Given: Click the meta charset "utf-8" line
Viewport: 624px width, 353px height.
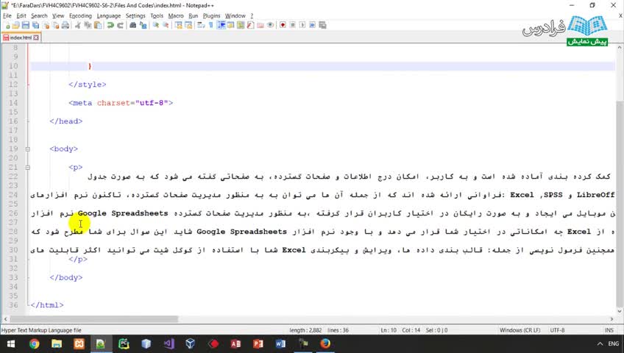Looking at the screenshot, I should (x=121, y=102).
